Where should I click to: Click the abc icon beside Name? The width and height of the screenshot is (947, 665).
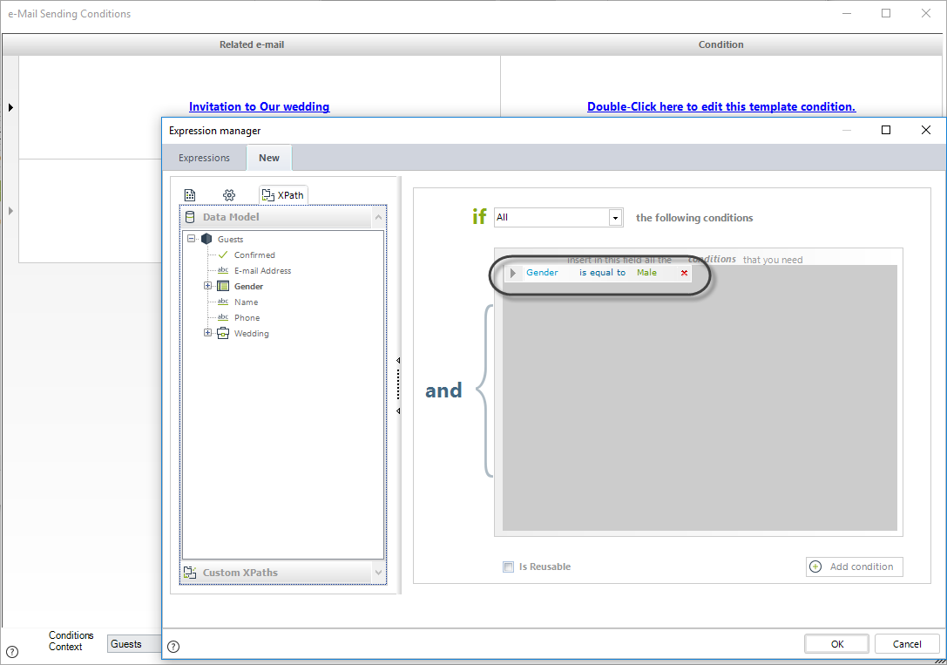[x=223, y=302]
